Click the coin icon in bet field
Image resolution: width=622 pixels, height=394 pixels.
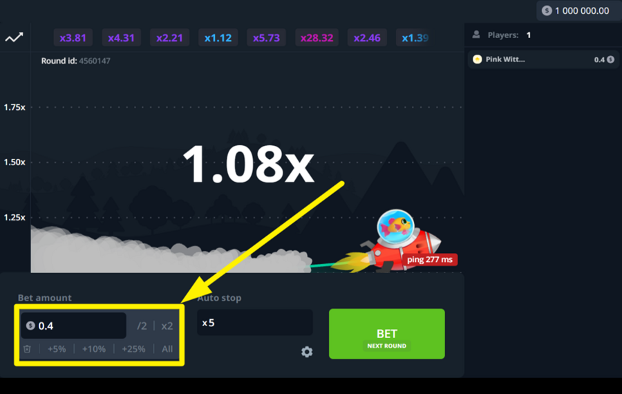30,326
